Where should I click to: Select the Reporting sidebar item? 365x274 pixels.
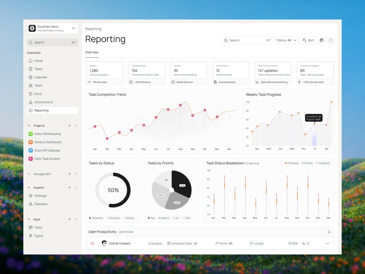tap(52, 110)
